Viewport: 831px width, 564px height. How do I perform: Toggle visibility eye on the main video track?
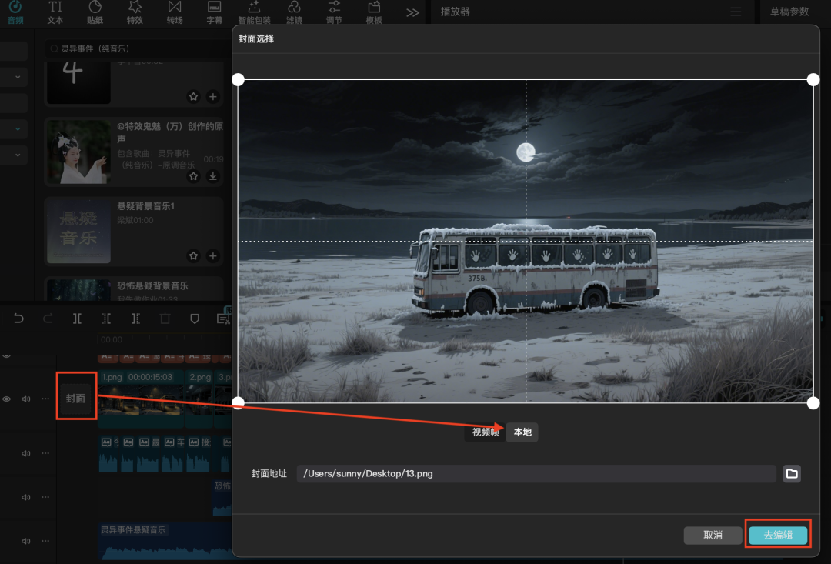[x=7, y=399]
